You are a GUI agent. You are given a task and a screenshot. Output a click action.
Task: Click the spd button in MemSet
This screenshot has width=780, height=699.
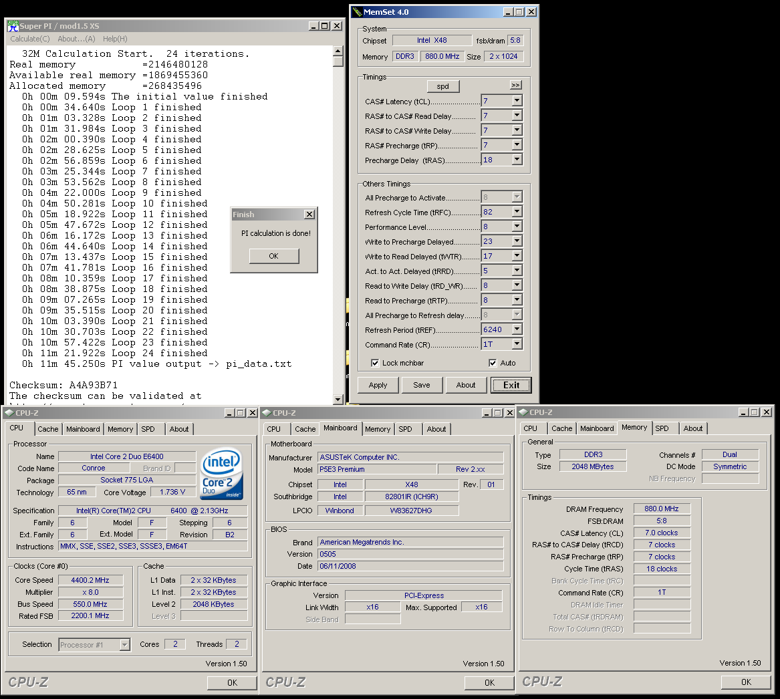[x=442, y=86]
